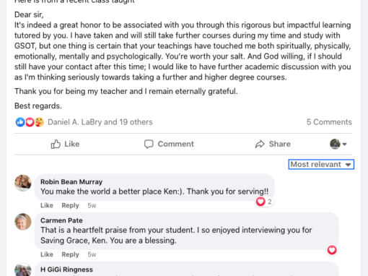View H GiGi Ringness's profile picture
The image size is (368, 276).
[x=23, y=269]
